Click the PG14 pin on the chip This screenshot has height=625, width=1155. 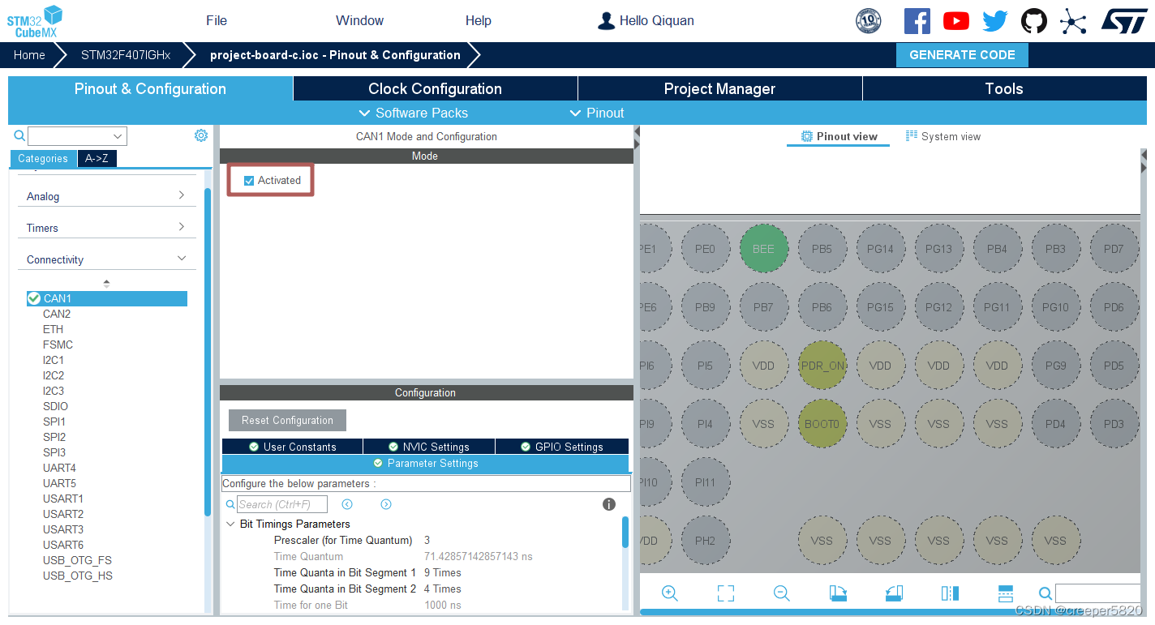(880, 249)
